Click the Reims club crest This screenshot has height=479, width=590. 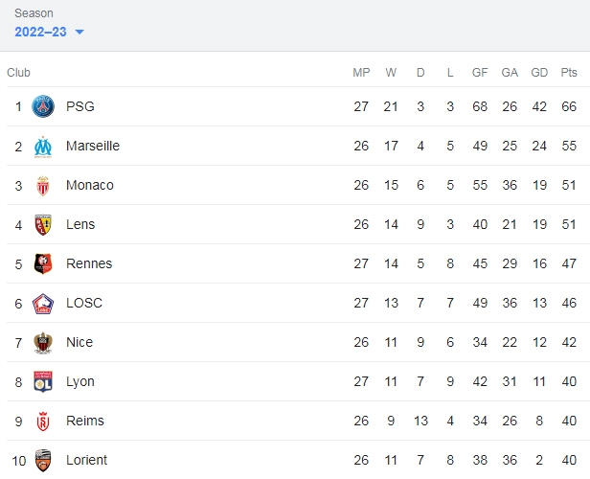(x=43, y=422)
